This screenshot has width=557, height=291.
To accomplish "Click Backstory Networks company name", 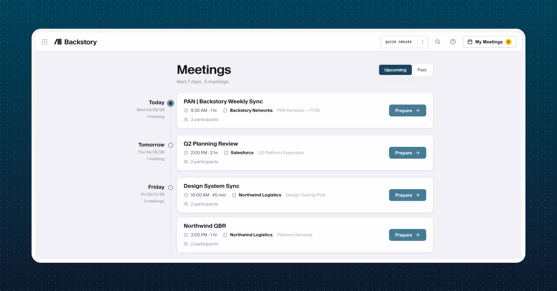I will click(251, 111).
